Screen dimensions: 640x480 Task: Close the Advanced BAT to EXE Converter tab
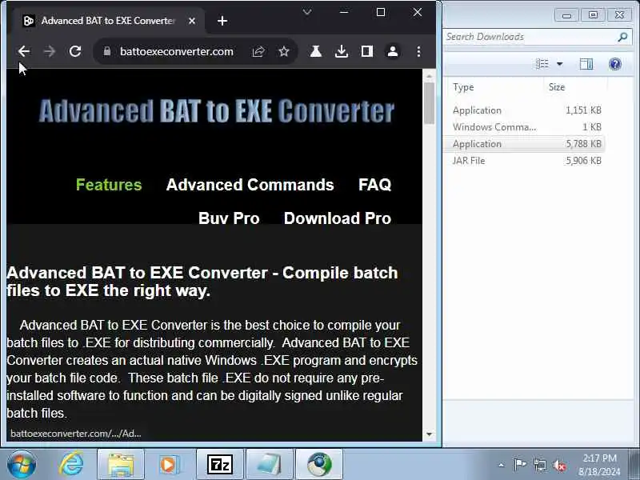[192, 21]
